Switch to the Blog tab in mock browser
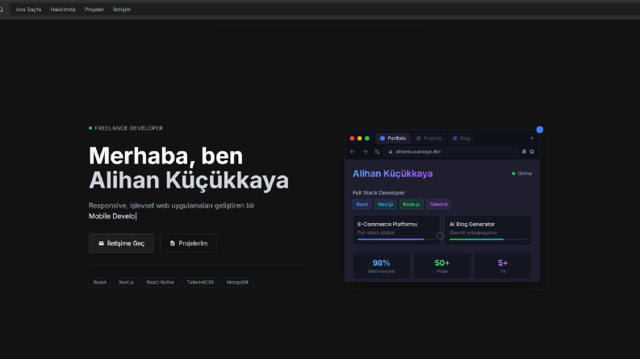The image size is (640, 359). (461, 138)
